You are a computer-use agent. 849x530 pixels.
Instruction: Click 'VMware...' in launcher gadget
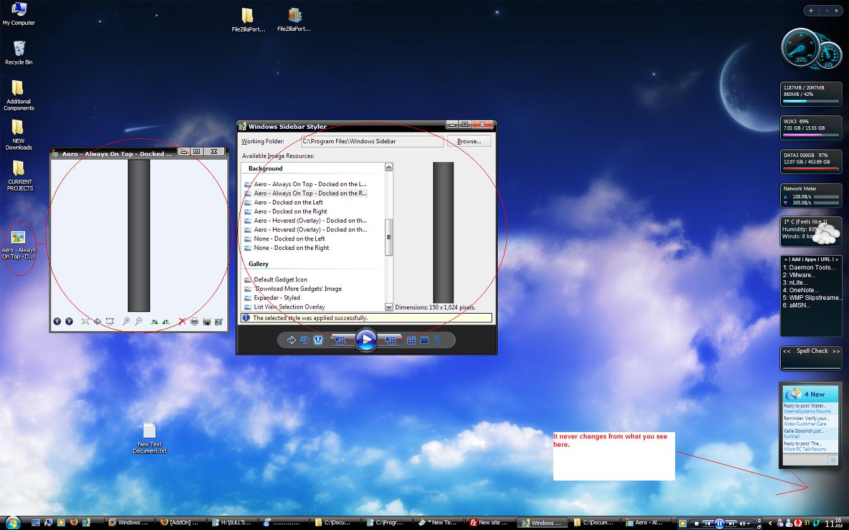point(798,275)
